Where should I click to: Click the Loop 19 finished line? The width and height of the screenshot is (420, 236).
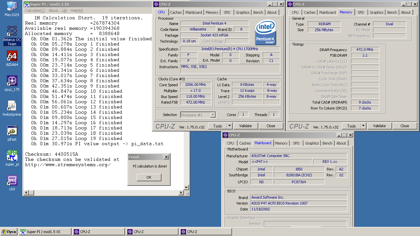coord(77,138)
